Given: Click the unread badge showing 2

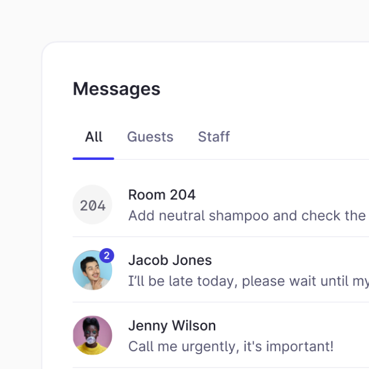Looking at the screenshot, I should click(107, 255).
